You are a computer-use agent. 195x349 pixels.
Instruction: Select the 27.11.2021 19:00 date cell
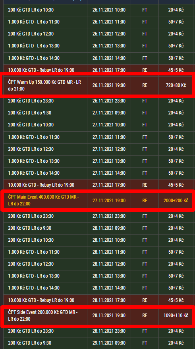[109, 201]
